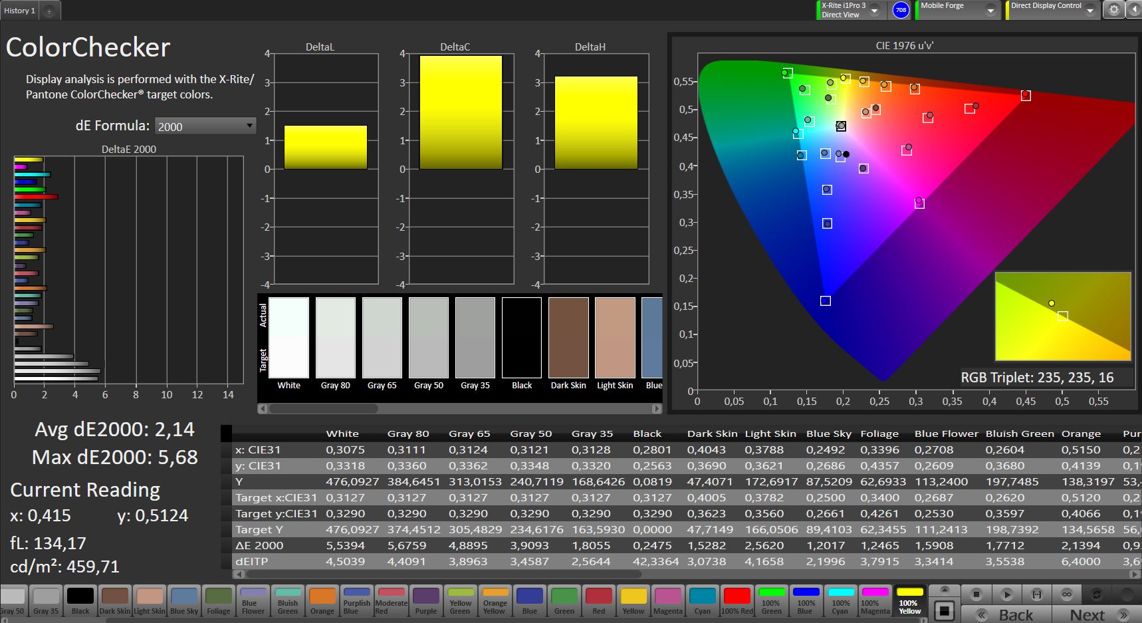Select the Orange color patch

pyautogui.click(x=322, y=600)
